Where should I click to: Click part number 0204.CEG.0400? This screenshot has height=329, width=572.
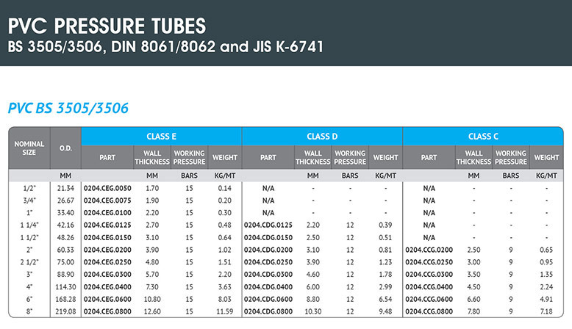(107, 287)
